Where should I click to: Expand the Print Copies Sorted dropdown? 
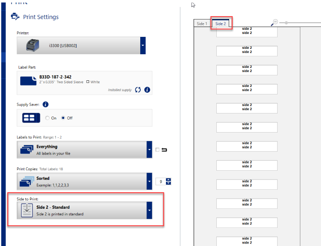tap(149, 181)
